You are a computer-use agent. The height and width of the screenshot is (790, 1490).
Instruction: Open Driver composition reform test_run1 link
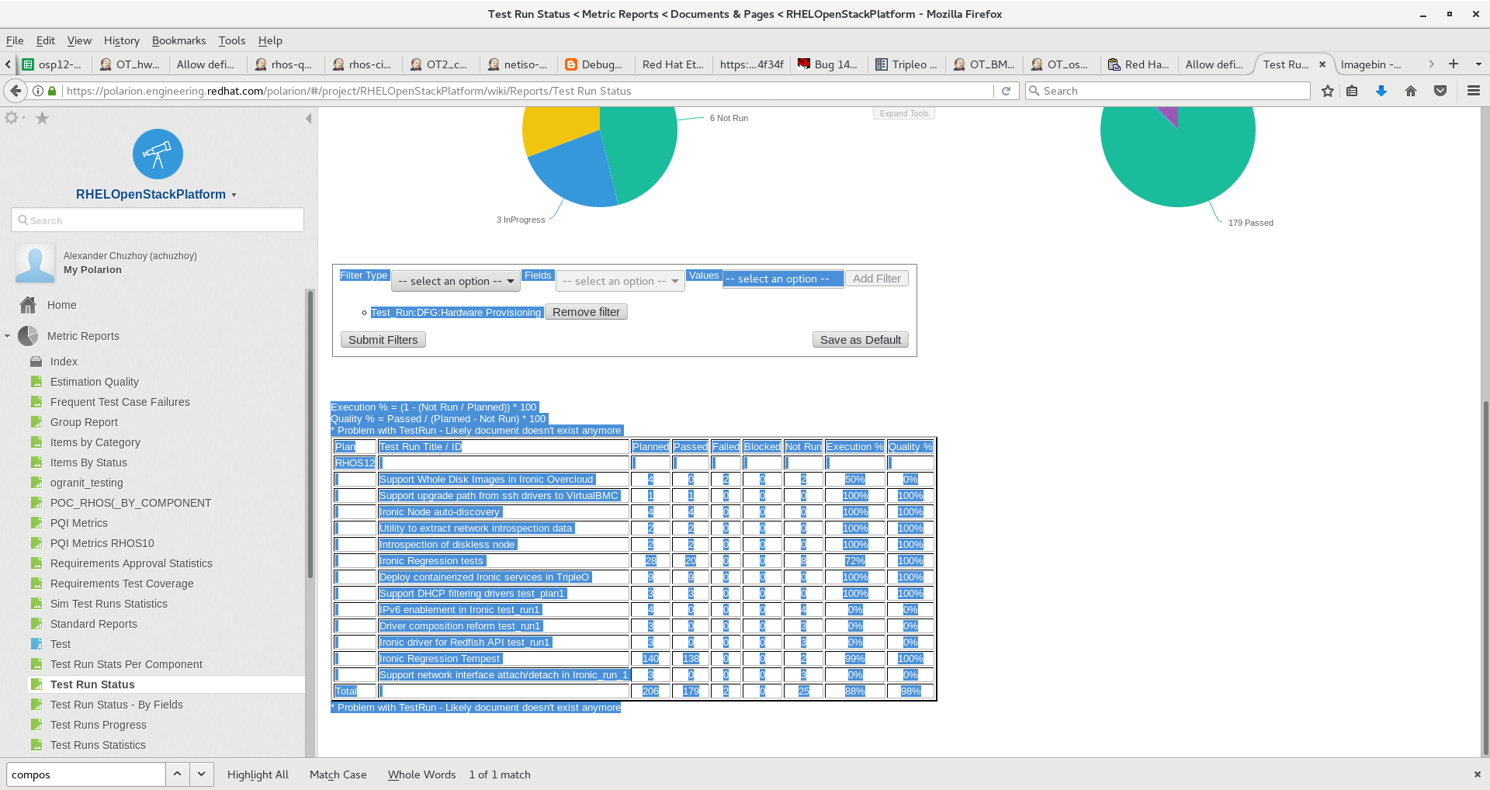coord(459,626)
